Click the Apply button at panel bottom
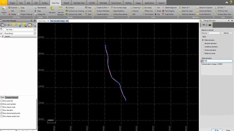Screen dimensions: 234x131 pyautogui.click(x=216, y=130)
